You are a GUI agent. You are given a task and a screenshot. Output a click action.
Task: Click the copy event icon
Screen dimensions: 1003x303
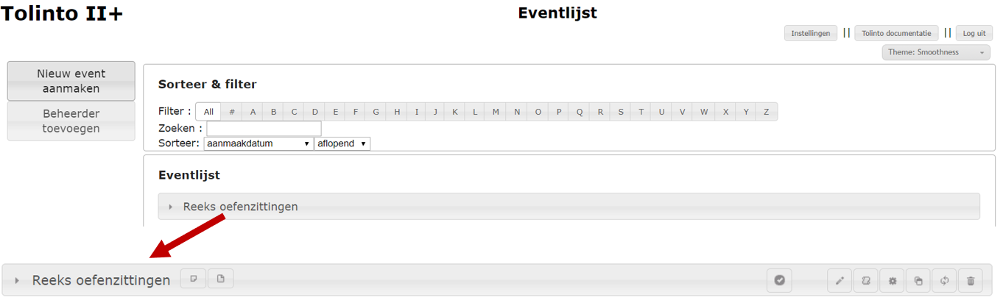tap(918, 280)
